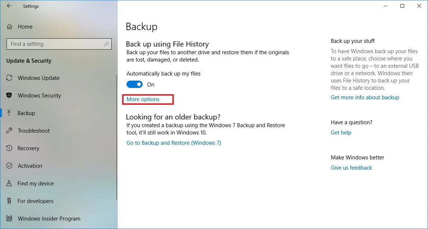428x229 pixels.
Task: Close the Settings window
Action: [419, 6]
